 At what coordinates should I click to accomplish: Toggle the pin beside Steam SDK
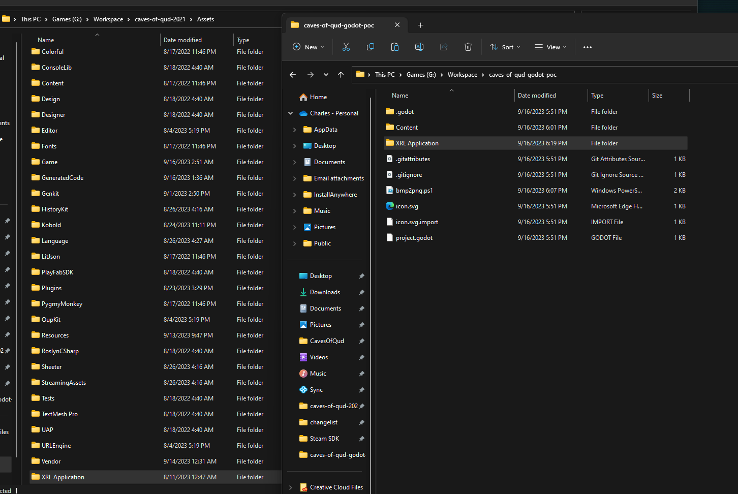(361, 439)
